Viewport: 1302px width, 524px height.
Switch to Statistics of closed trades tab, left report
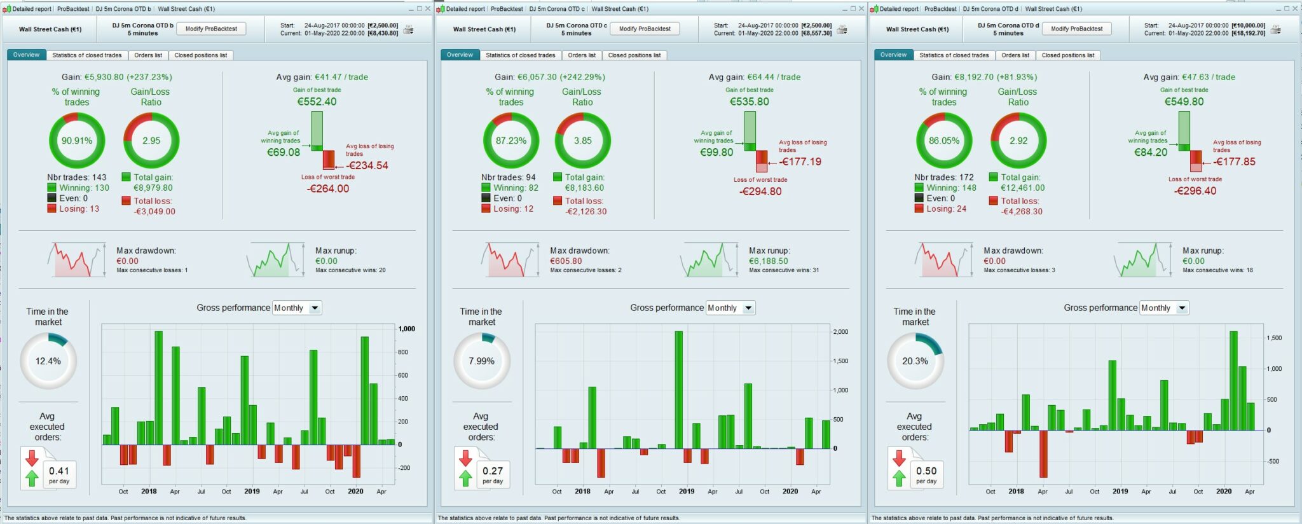coord(86,55)
